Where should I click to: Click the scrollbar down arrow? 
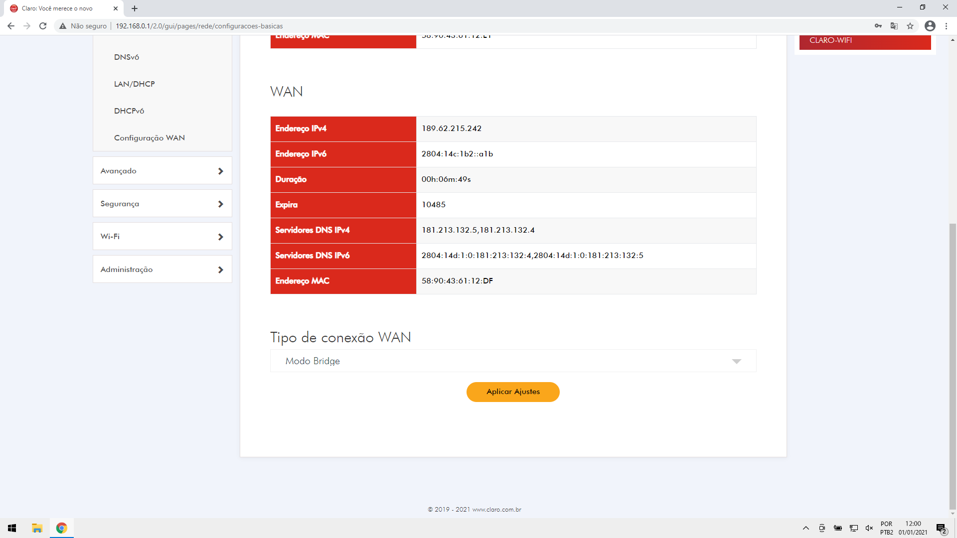point(953,514)
